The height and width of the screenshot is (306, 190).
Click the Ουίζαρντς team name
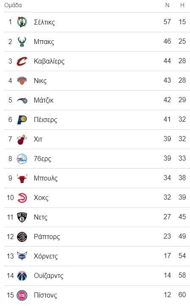point(49,276)
